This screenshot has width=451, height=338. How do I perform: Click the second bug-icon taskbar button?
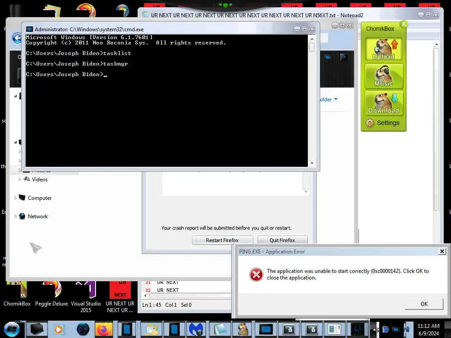[311, 329]
